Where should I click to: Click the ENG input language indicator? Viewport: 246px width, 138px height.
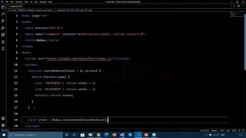tap(223, 135)
